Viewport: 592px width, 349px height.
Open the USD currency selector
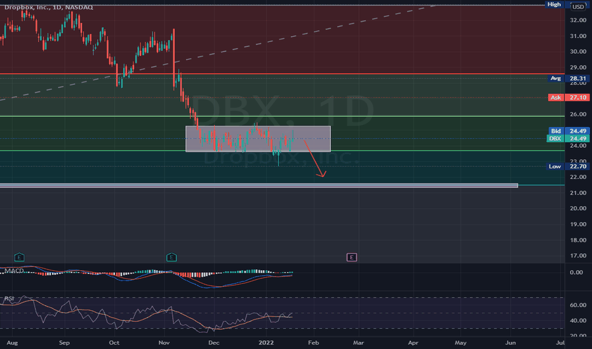pyautogui.click(x=578, y=6)
